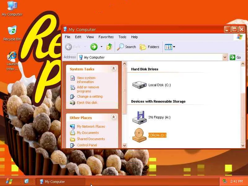
Task: Open My Network Places link
Action: coord(91,126)
